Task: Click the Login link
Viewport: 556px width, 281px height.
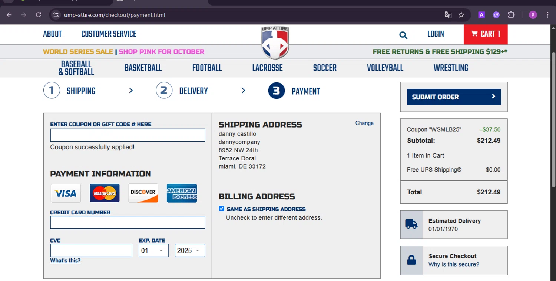Action: click(x=436, y=34)
